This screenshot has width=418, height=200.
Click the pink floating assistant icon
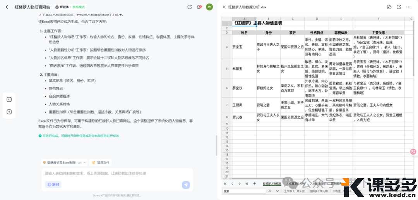pyautogui.click(x=413, y=152)
